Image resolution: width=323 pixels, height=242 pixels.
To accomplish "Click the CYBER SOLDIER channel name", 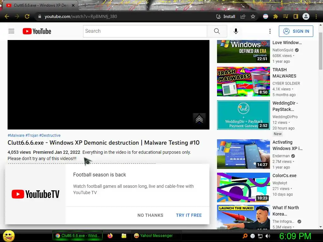I will pyautogui.click(x=286, y=83).
